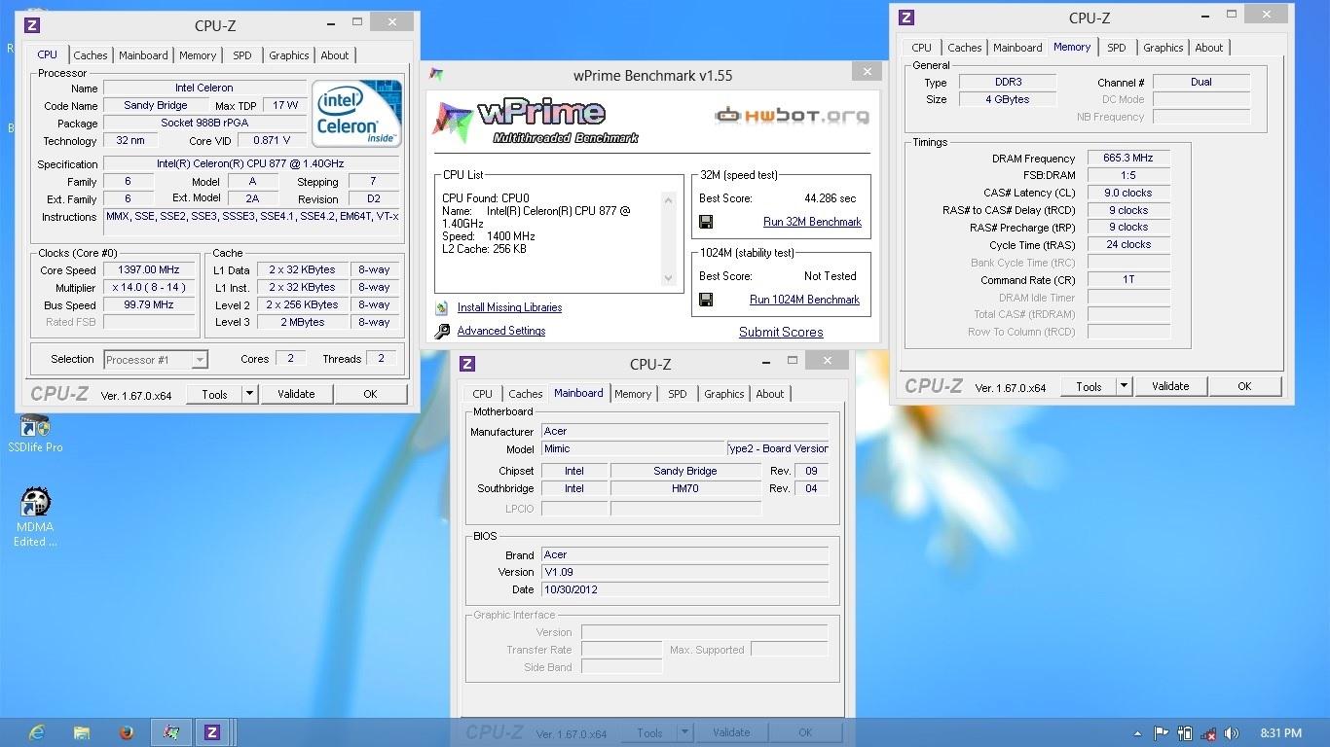Click the Mainboard Model Mimic field
1330x747 pixels.
coord(633,448)
